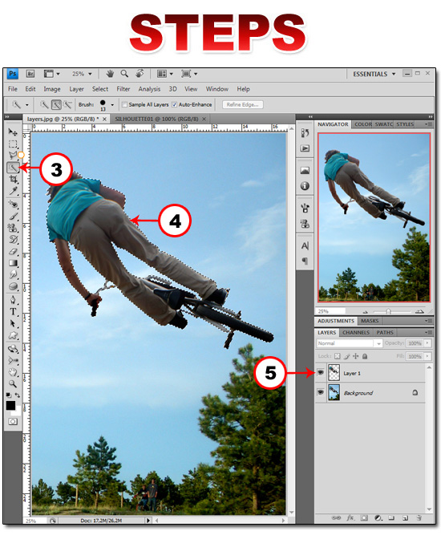The image size is (441, 535).
Task: Click the foreground color swatch
Action: coord(10,405)
